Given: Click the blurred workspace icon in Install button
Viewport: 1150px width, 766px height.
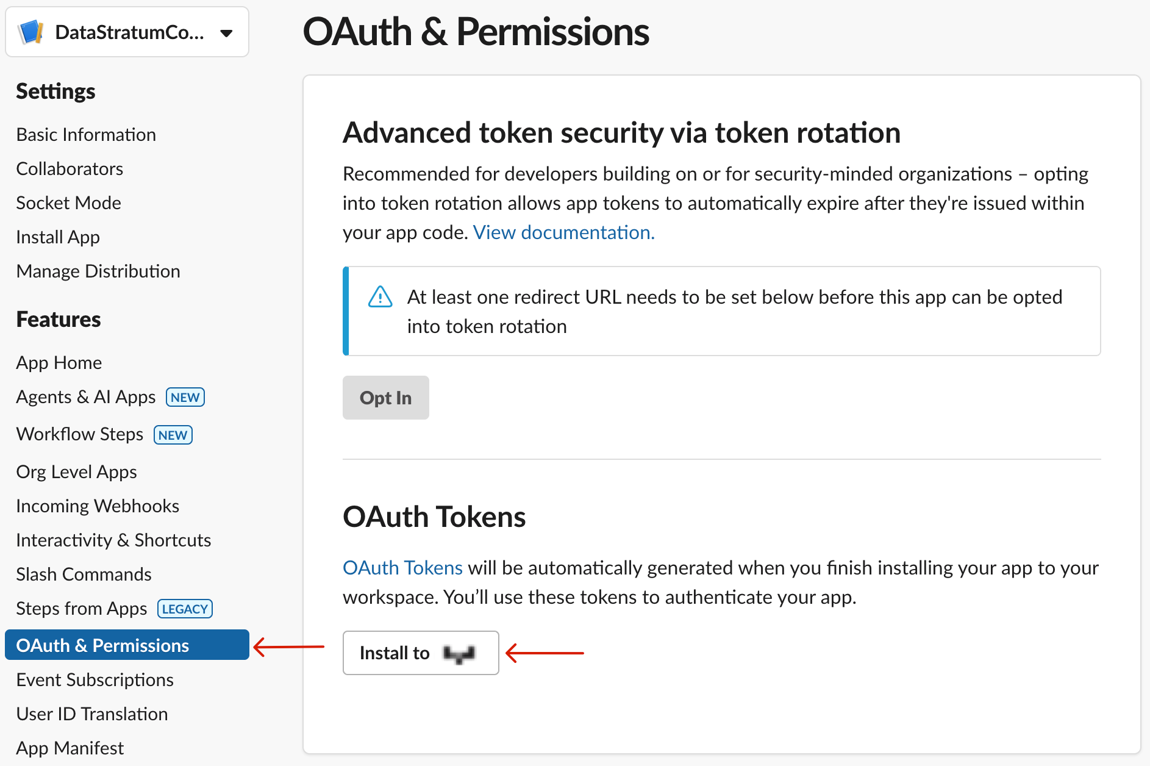Looking at the screenshot, I should coord(459,653).
